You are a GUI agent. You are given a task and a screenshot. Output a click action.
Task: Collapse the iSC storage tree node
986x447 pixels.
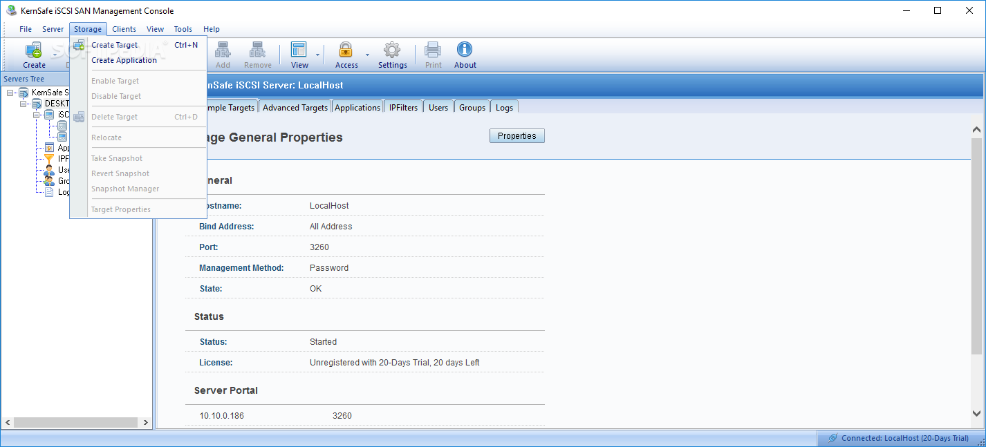(36, 115)
